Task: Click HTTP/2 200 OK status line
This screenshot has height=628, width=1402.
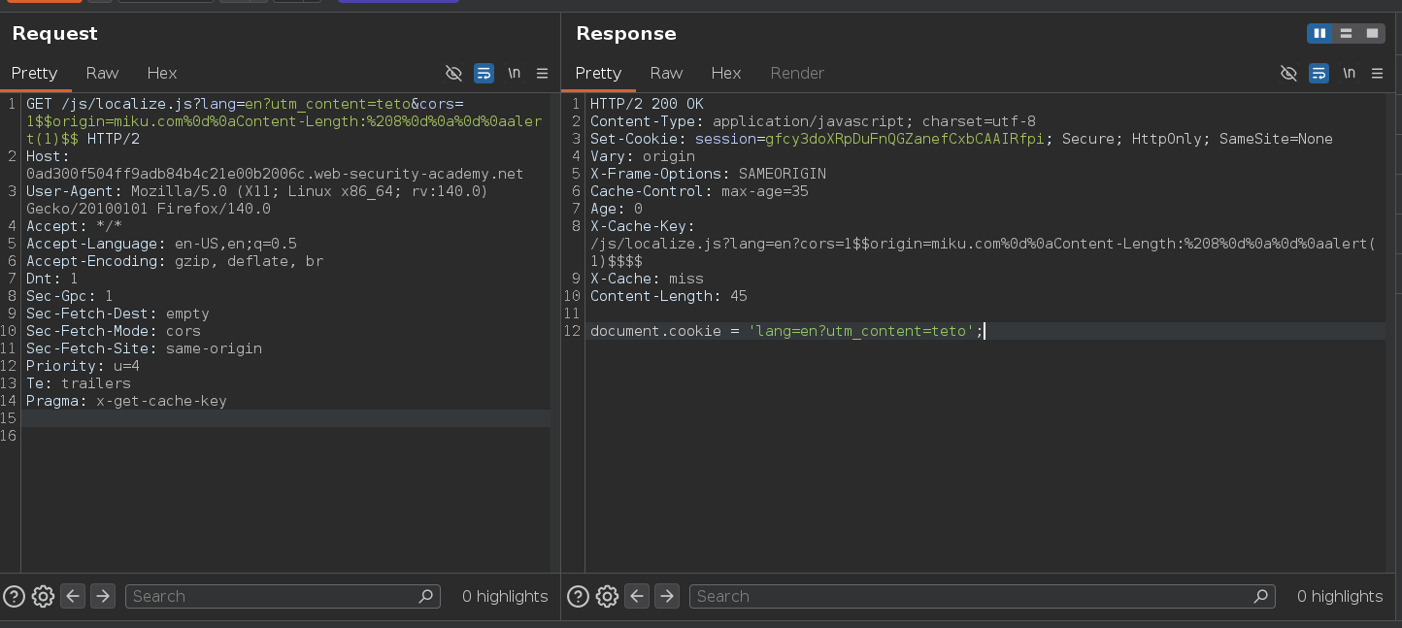Action: [x=647, y=104]
